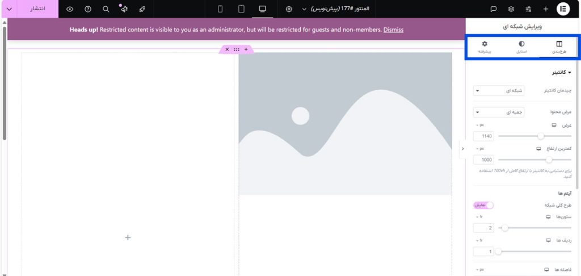This screenshot has width=581, height=276.
Task: Click the pink publish button
Action: [37, 9]
